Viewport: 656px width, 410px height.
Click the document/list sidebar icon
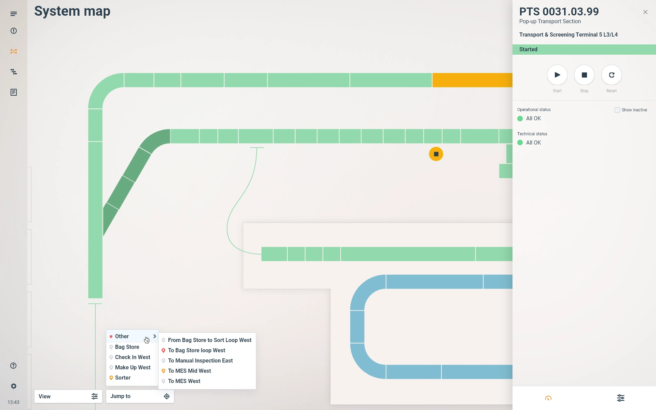tap(13, 92)
